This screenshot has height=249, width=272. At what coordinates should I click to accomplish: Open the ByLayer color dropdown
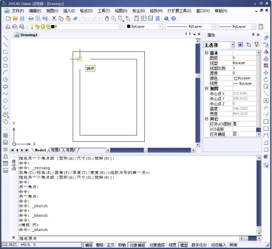[160, 26]
